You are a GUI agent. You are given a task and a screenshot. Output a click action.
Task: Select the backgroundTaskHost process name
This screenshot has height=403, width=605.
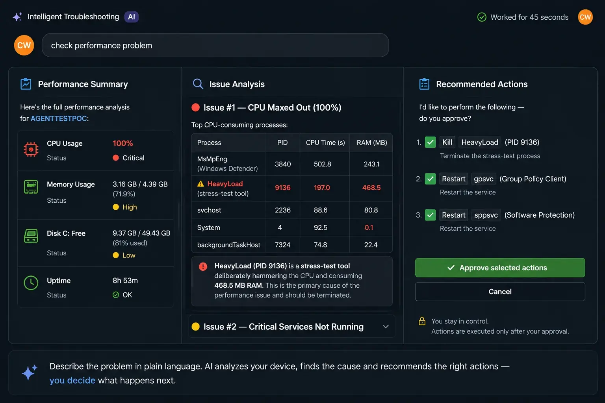coord(228,245)
